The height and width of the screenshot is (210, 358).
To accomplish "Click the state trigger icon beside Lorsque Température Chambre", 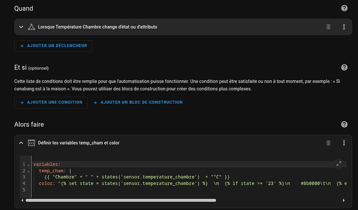I will (31, 27).
